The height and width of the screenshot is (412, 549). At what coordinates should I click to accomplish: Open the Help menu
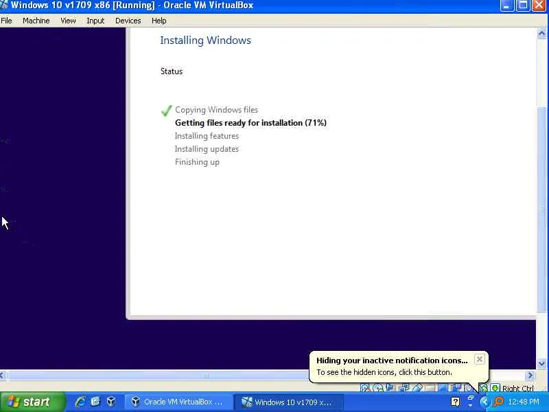(x=159, y=21)
